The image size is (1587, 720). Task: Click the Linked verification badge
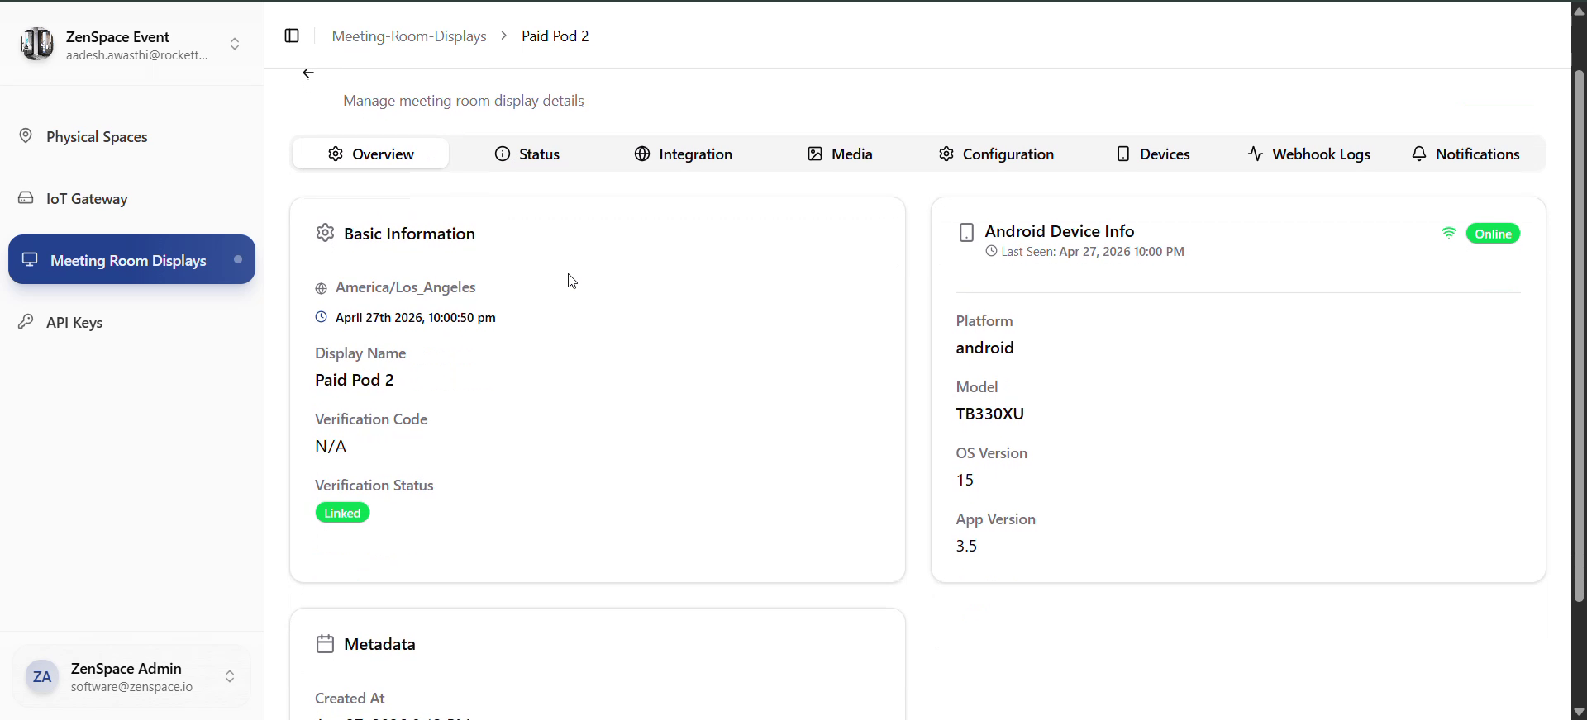coord(342,513)
